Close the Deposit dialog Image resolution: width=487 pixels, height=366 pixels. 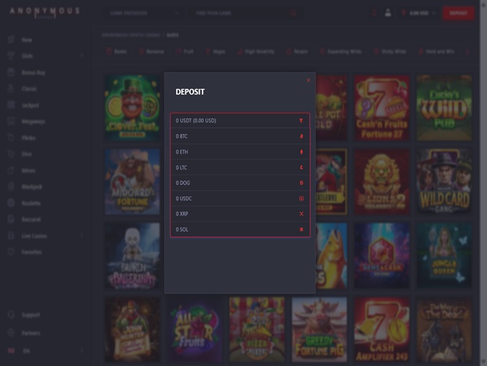[309, 80]
